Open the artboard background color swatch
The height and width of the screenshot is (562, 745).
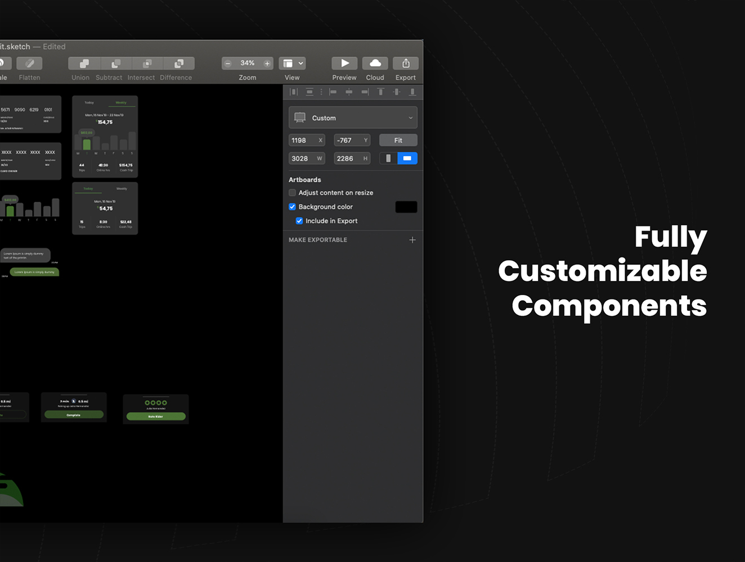pyautogui.click(x=406, y=207)
